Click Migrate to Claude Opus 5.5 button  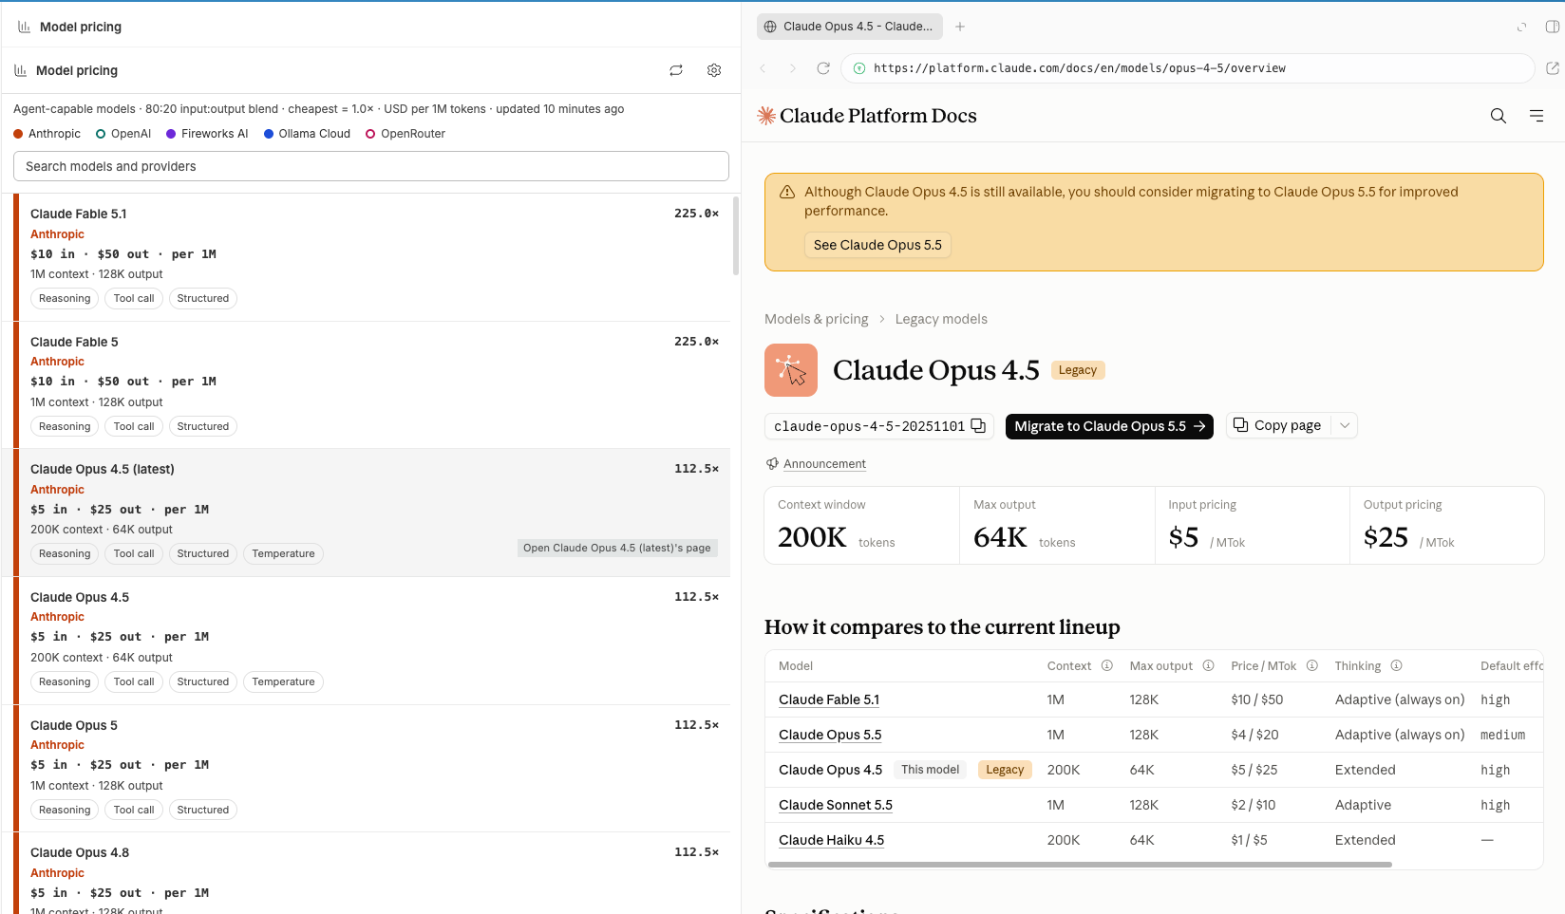coord(1110,426)
